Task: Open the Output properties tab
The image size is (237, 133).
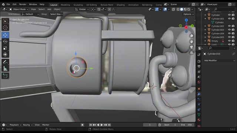Action: (199, 66)
